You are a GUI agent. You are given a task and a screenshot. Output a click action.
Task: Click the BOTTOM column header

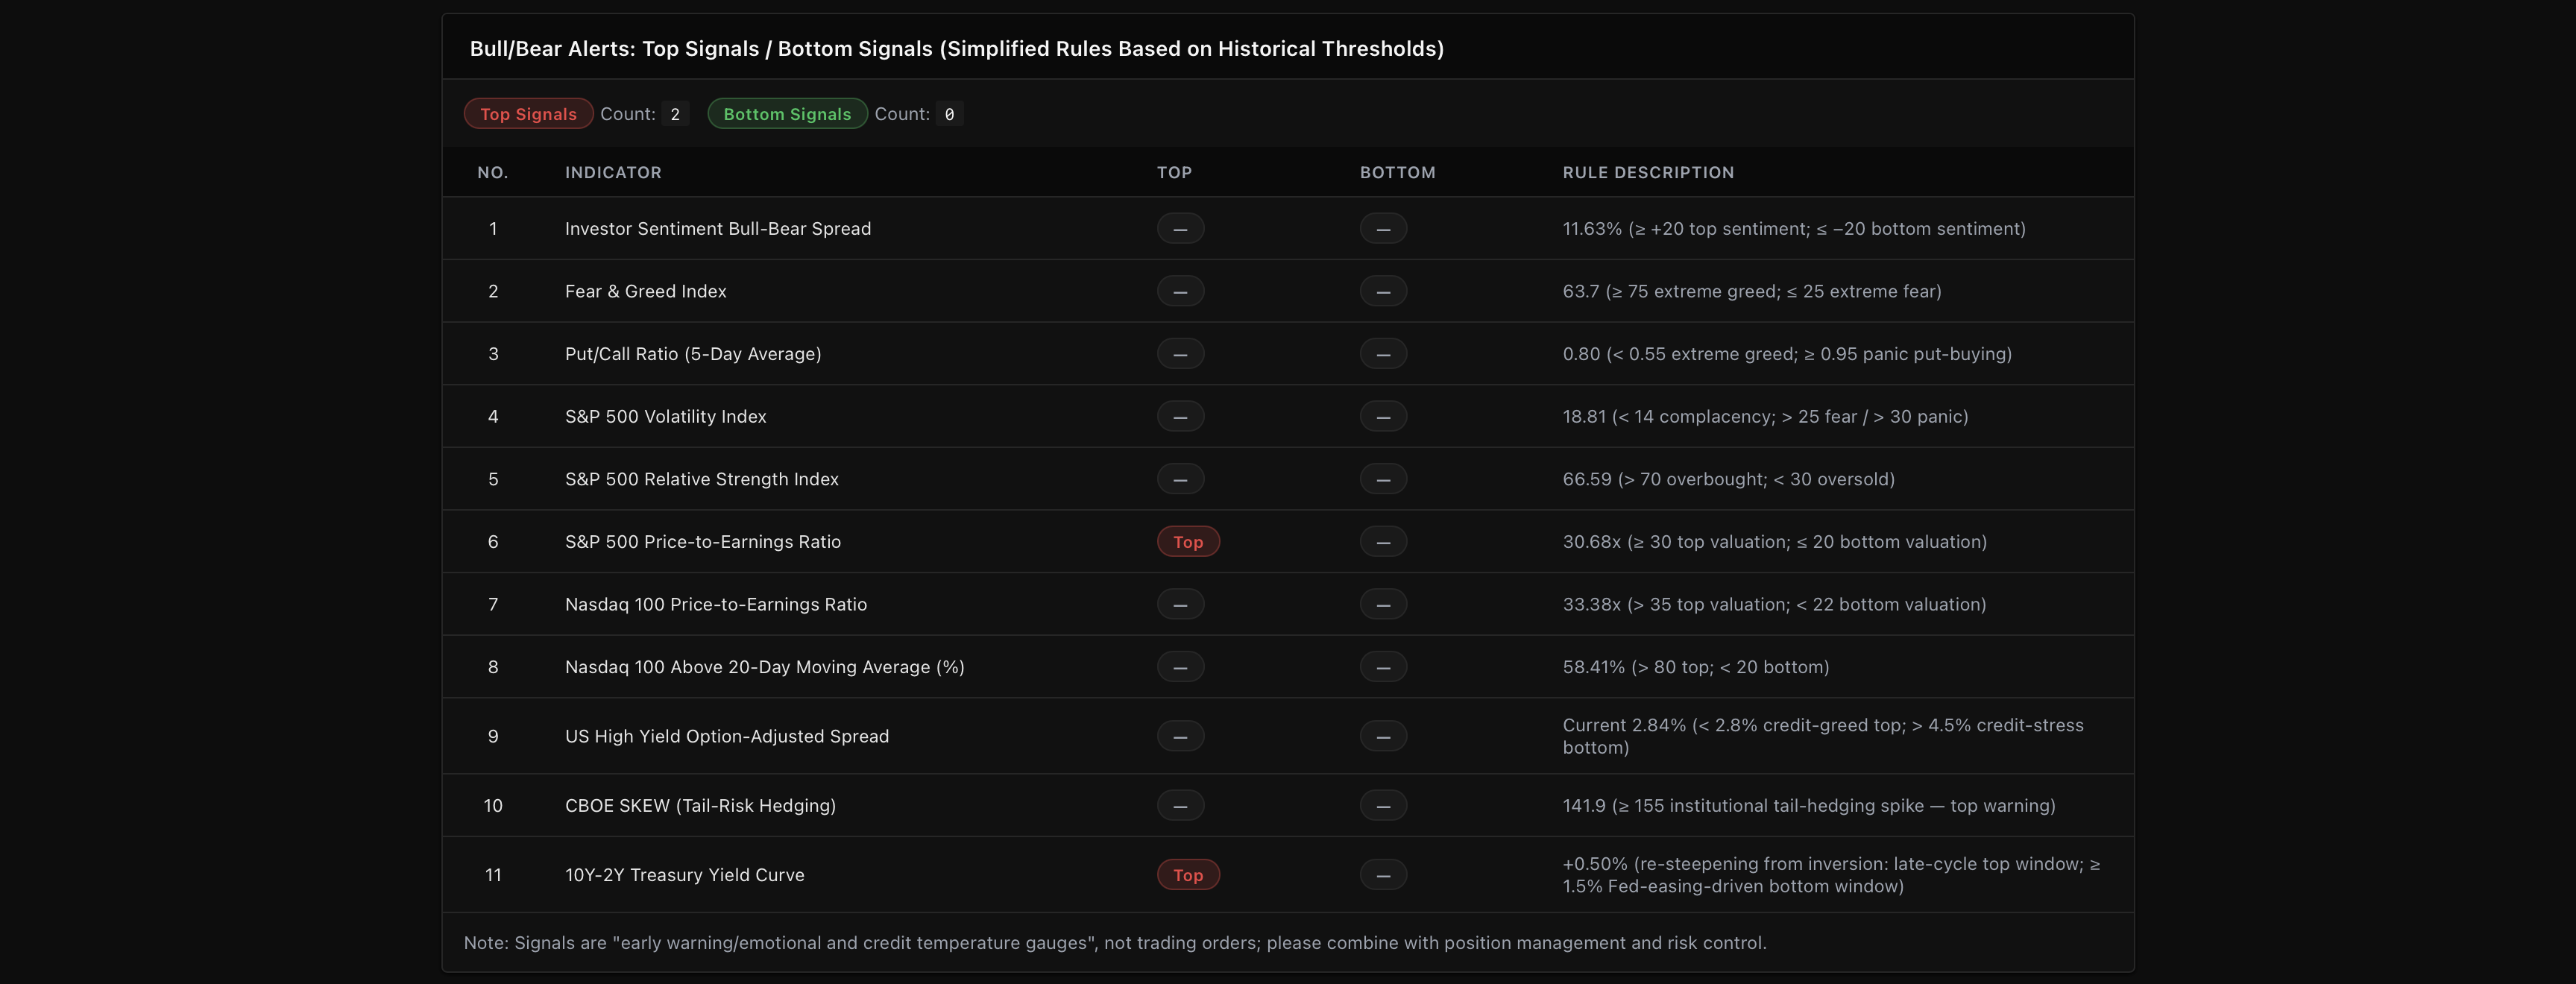pos(1397,172)
